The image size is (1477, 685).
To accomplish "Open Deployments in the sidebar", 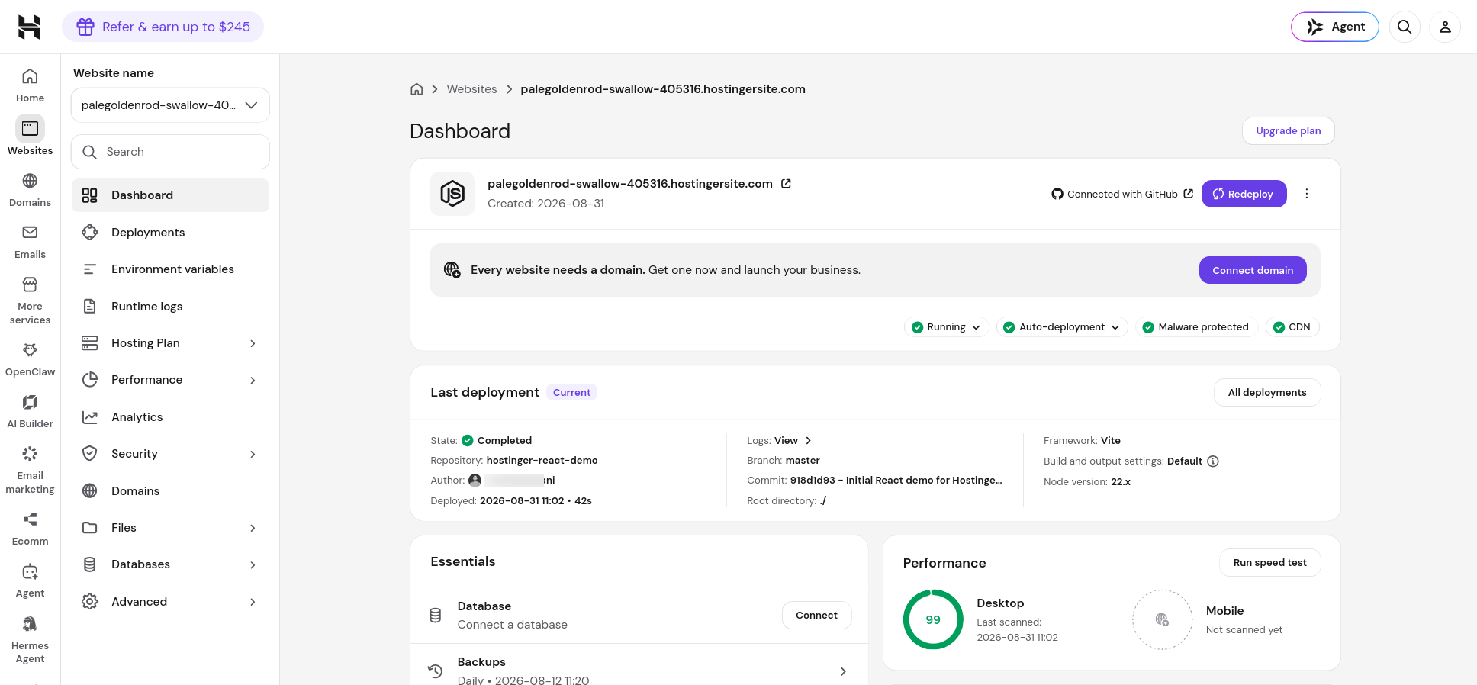I will (x=170, y=233).
